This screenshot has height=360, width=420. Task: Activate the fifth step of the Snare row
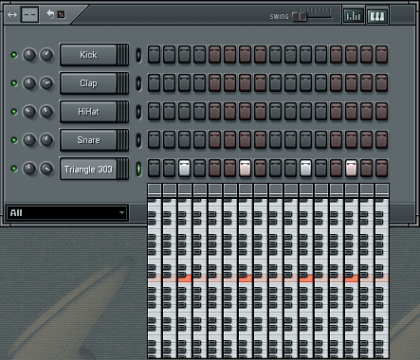coord(214,140)
